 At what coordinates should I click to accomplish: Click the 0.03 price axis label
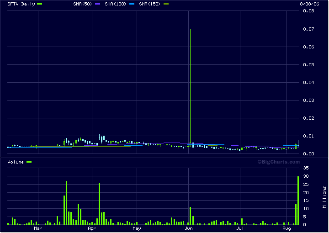click(x=308, y=100)
